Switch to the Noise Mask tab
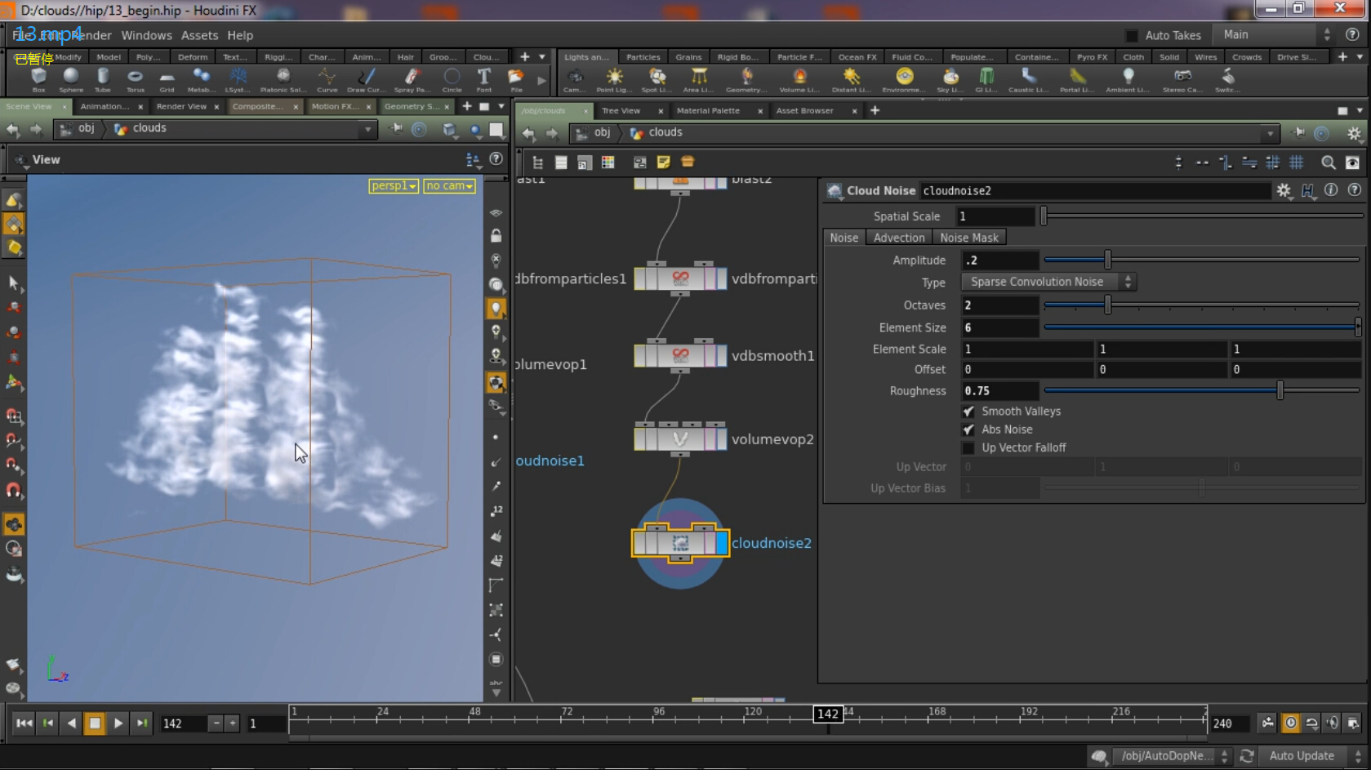The width and height of the screenshot is (1371, 770). click(x=969, y=238)
